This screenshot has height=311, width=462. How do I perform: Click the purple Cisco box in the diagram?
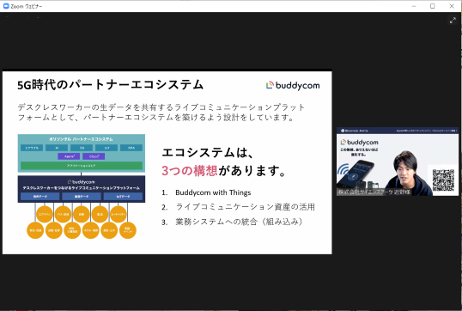point(94,156)
